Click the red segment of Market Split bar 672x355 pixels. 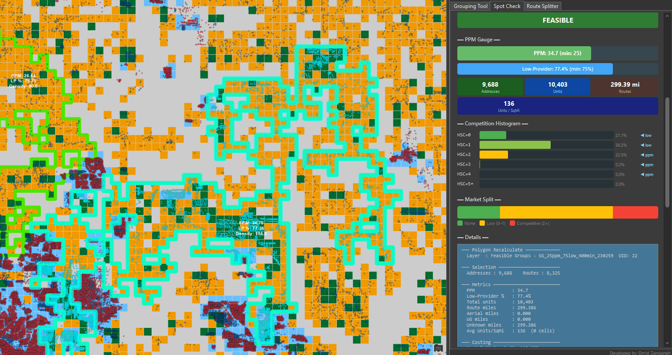(636, 212)
